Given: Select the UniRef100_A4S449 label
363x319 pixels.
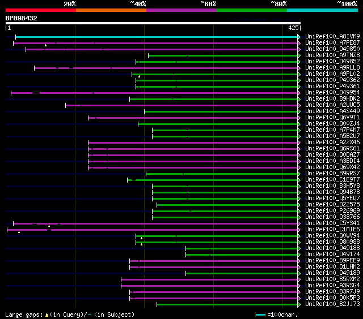Looking at the screenshot, I should [x=332, y=111].
